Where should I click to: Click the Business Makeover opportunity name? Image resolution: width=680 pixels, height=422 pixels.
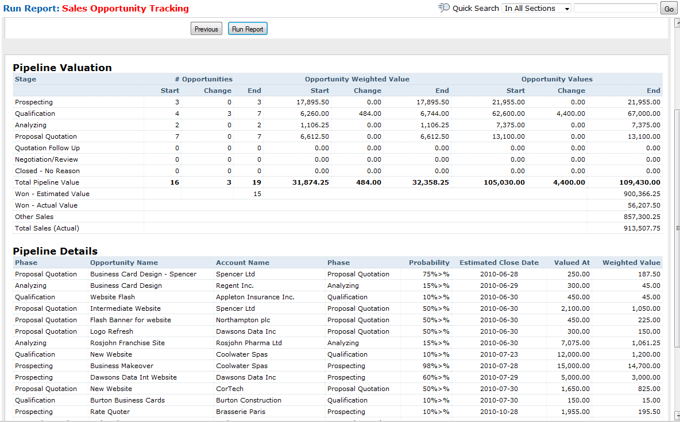(121, 366)
